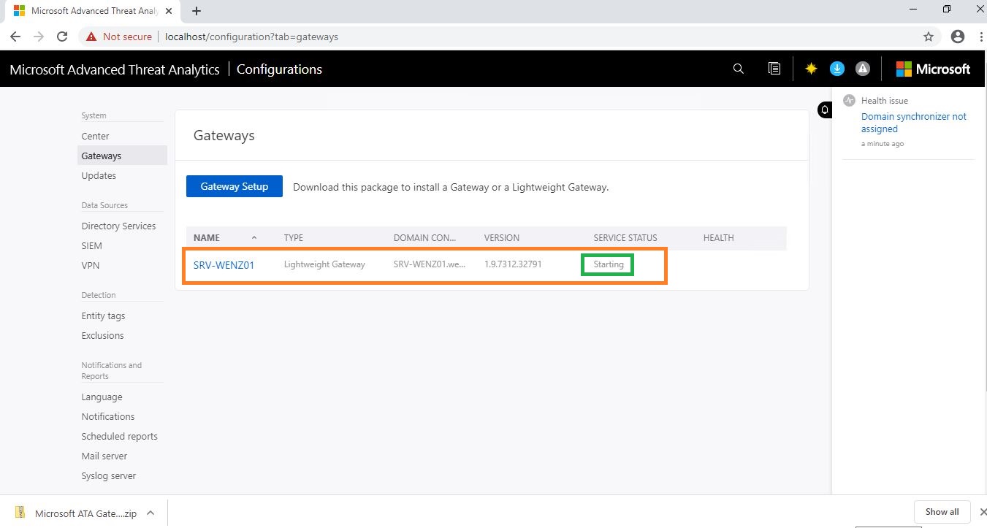Open the SIEM data source page
The width and height of the screenshot is (987, 528).
[x=92, y=245]
